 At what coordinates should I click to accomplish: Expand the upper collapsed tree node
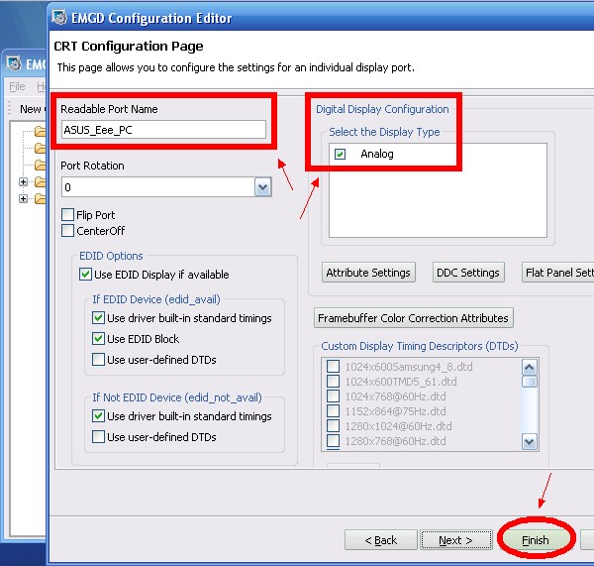point(24,182)
